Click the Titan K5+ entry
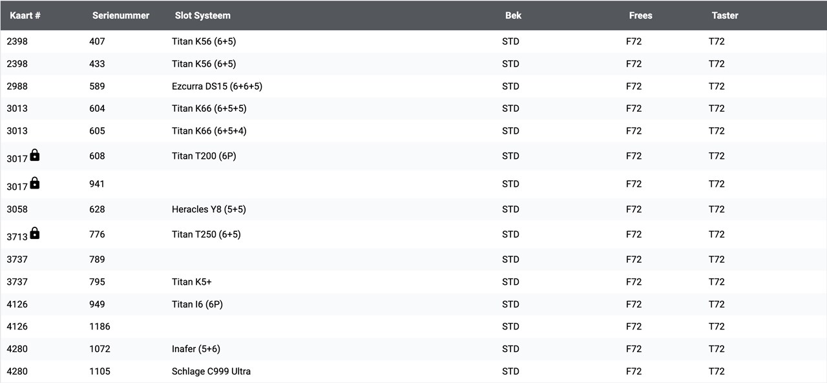 [x=192, y=282]
